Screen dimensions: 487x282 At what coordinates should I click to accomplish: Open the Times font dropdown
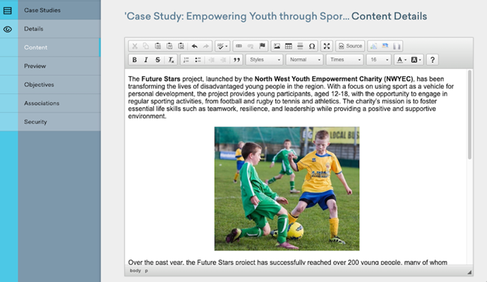344,59
